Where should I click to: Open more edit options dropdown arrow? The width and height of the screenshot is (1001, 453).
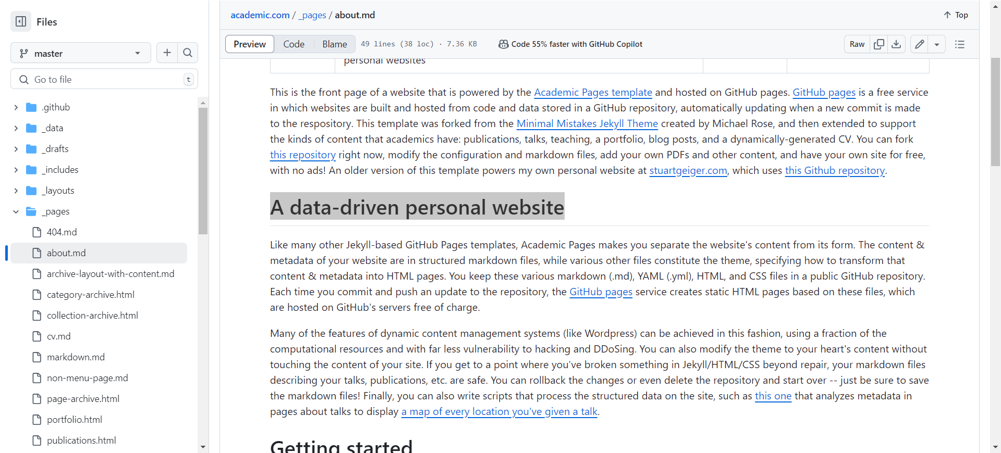937,44
